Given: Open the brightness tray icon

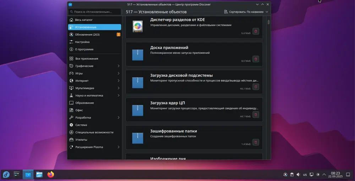Looking at the screenshot, I should click(318, 175).
